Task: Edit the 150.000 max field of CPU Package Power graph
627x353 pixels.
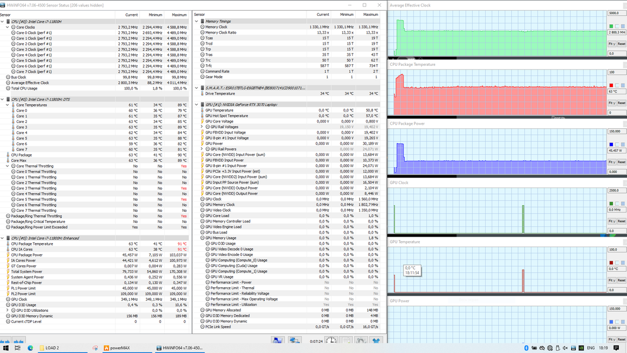Action: 616,132
